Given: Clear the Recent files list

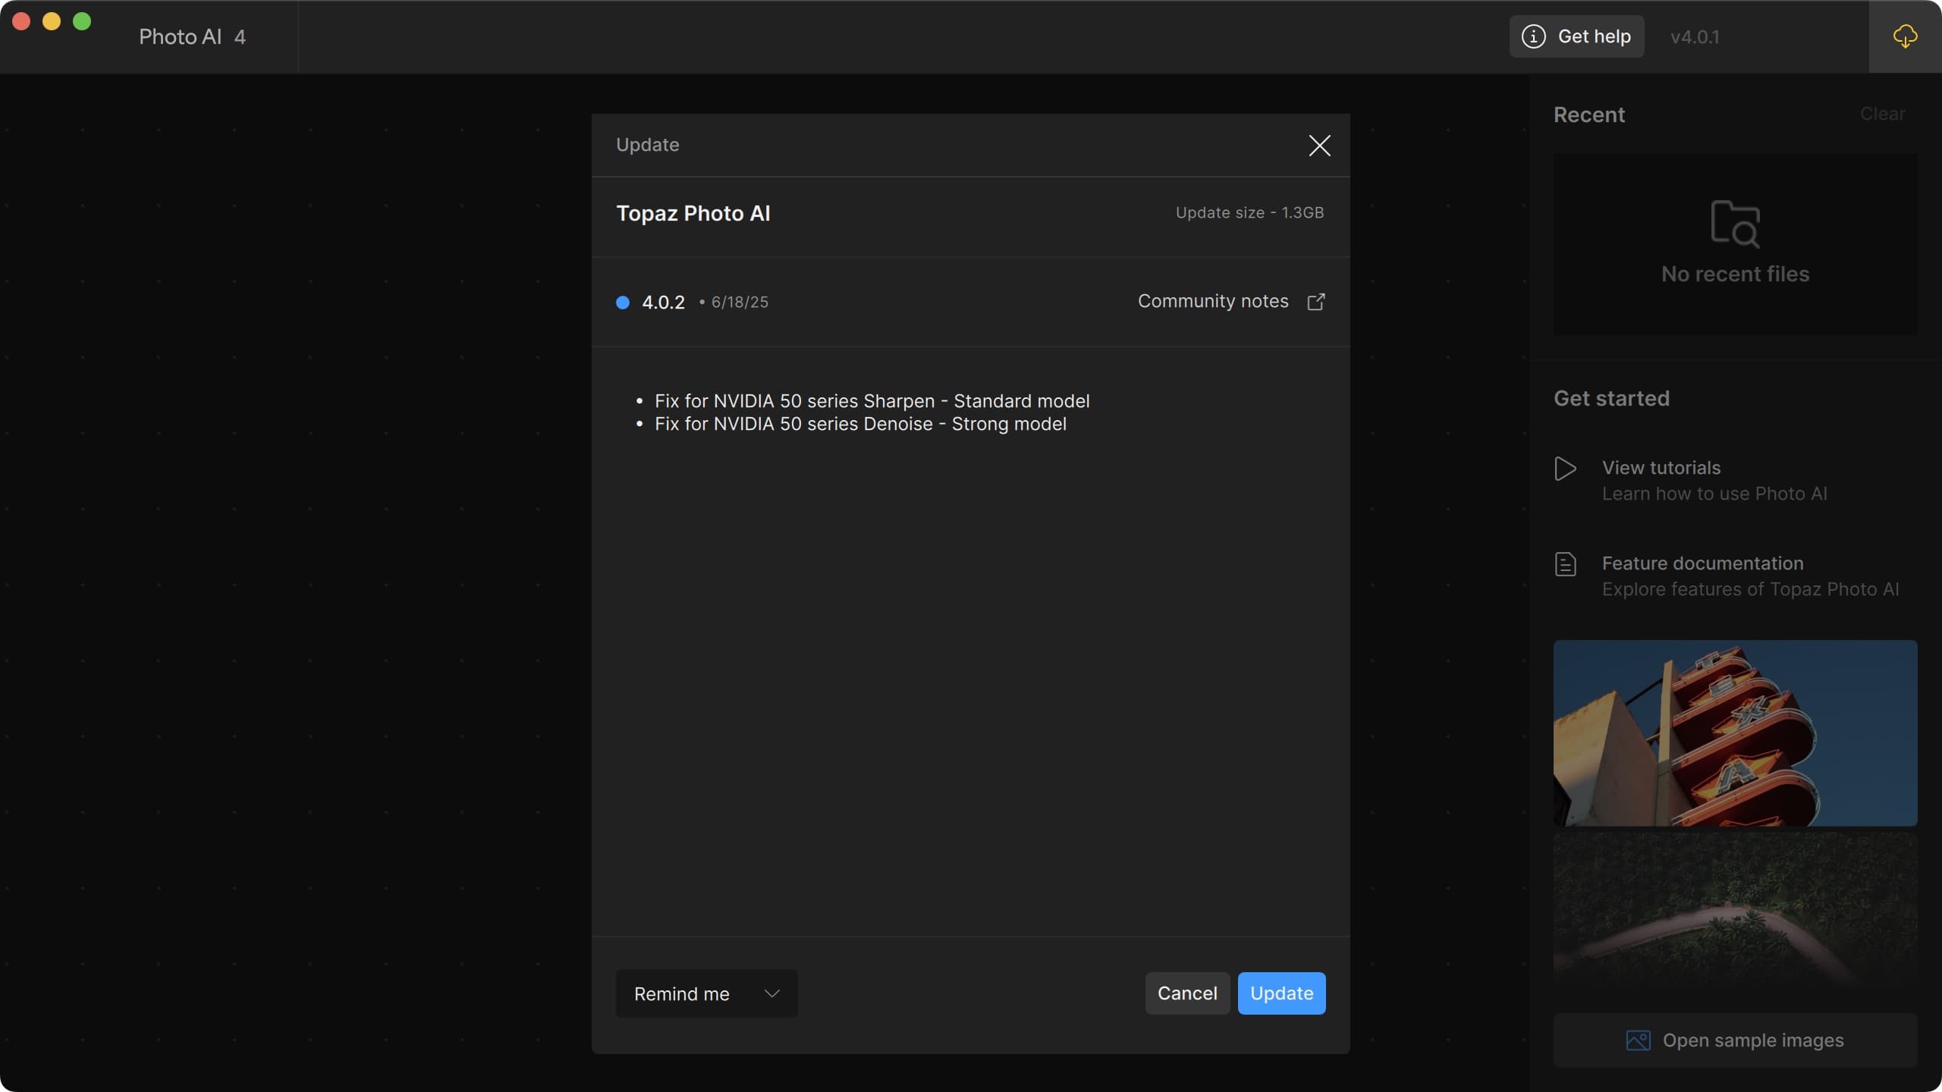Looking at the screenshot, I should [1882, 114].
